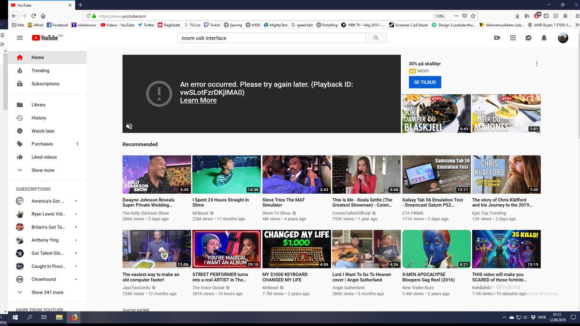Screen dimensions: 580x326
Task: Reset the 110% zoom indicator
Action: click(x=439, y=16)
